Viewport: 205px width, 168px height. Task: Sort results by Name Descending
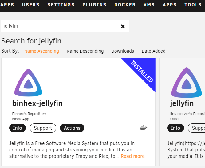coord(85,51)
